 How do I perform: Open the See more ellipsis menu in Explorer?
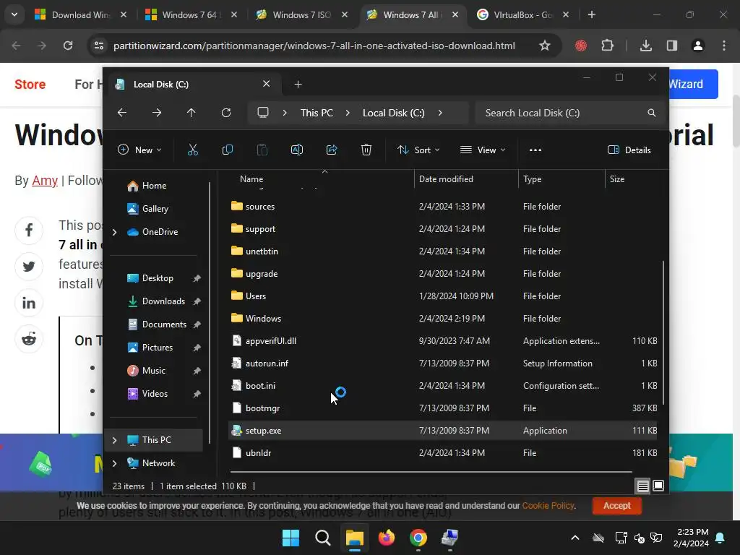(x=535, y=150)
